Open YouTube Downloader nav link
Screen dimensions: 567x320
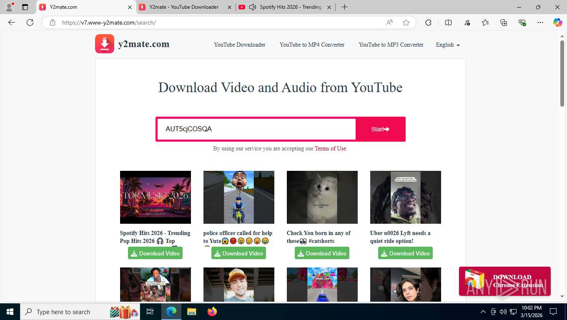tap(240, 45)
